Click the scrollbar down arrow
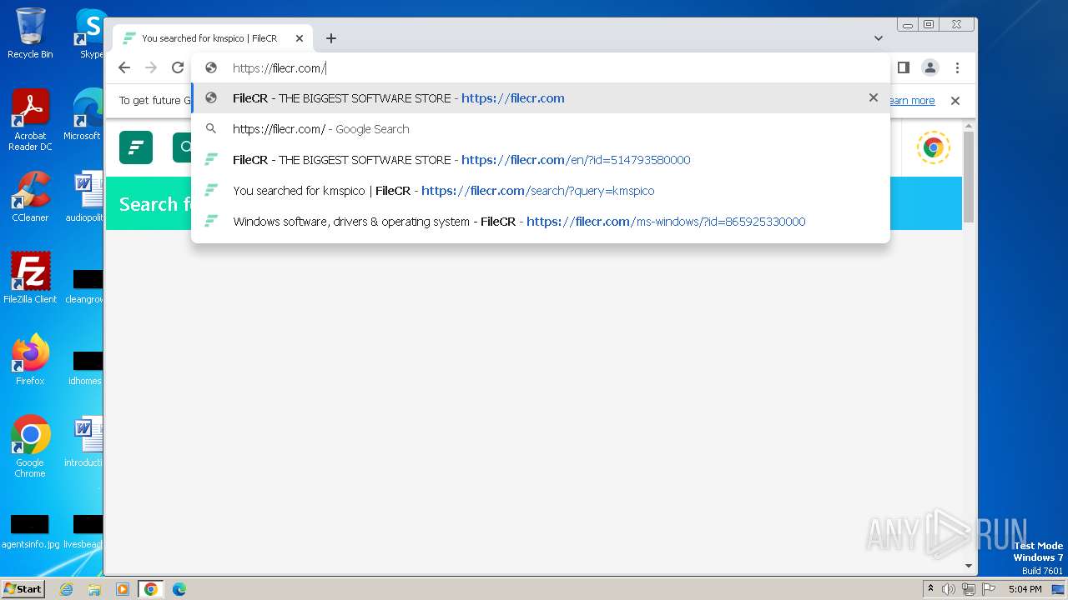Image resolution: width=1068 pixels, height=600 pixels. coord(968,566)
